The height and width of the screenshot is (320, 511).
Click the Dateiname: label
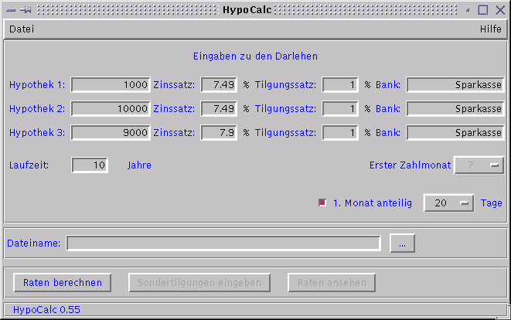click(x=34, y=243)
